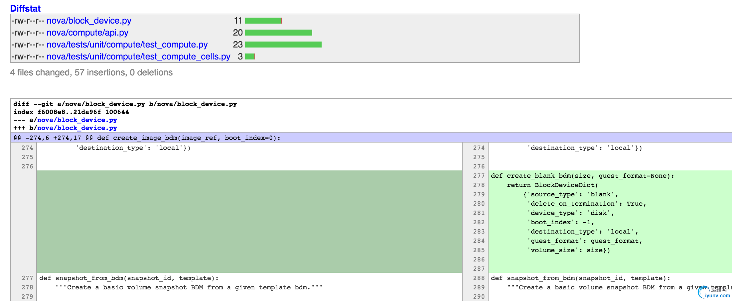Image resolution: width=732 pixels, height=301 pixels.
Task: Click the count 23 beside test_compute.py
Action: click(238, 45)
